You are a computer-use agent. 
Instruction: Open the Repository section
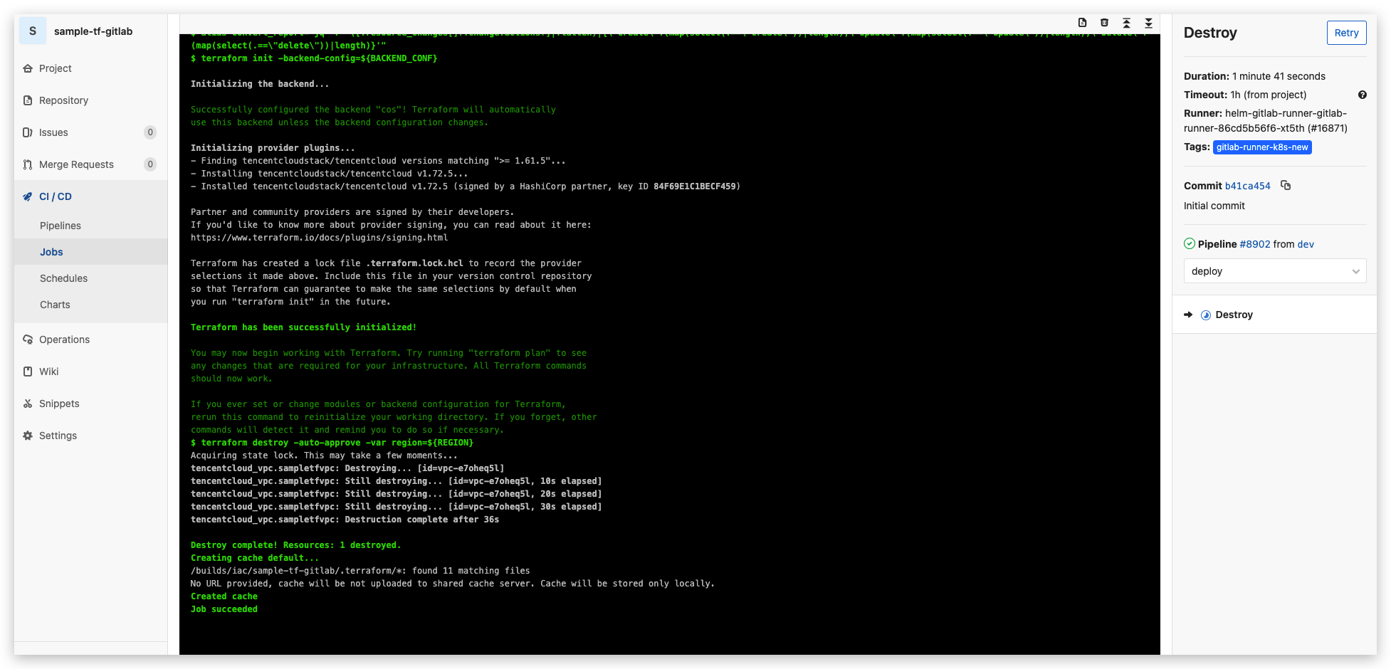coord(63,100)
